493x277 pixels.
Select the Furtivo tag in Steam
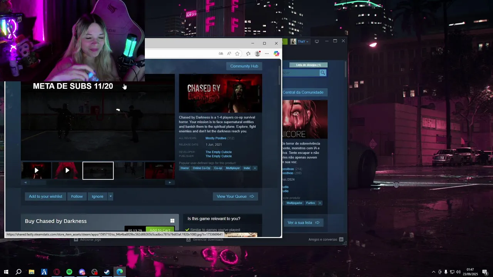tap(310, 203)
